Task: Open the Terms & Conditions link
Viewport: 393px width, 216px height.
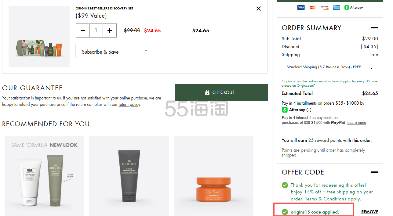Action: pos(326,199)
